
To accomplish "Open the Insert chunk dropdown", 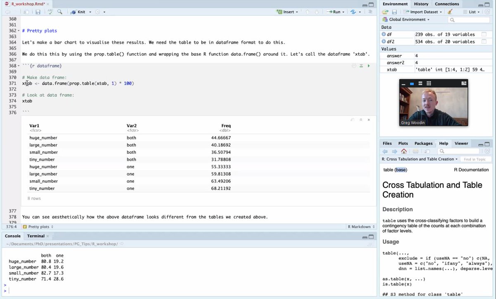I will click(x=288, y=12).
